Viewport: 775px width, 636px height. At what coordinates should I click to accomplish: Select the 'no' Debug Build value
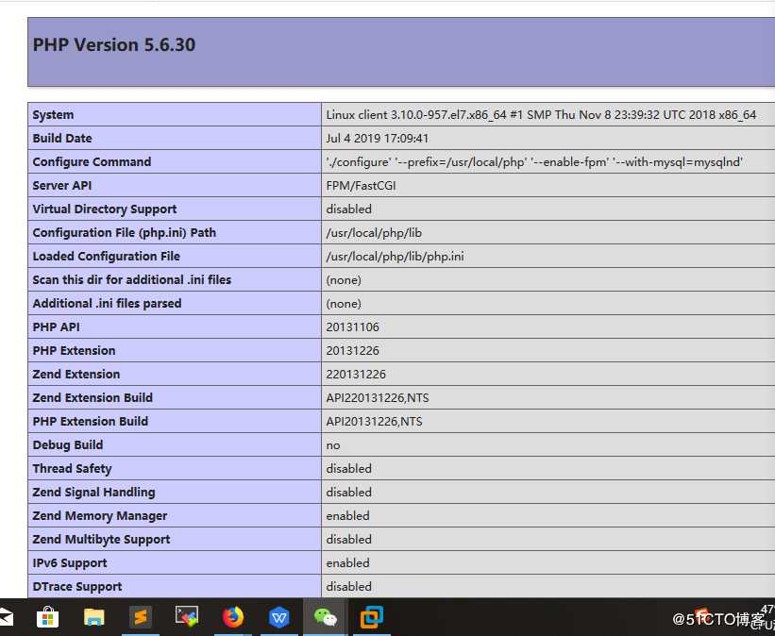(333, 445)
